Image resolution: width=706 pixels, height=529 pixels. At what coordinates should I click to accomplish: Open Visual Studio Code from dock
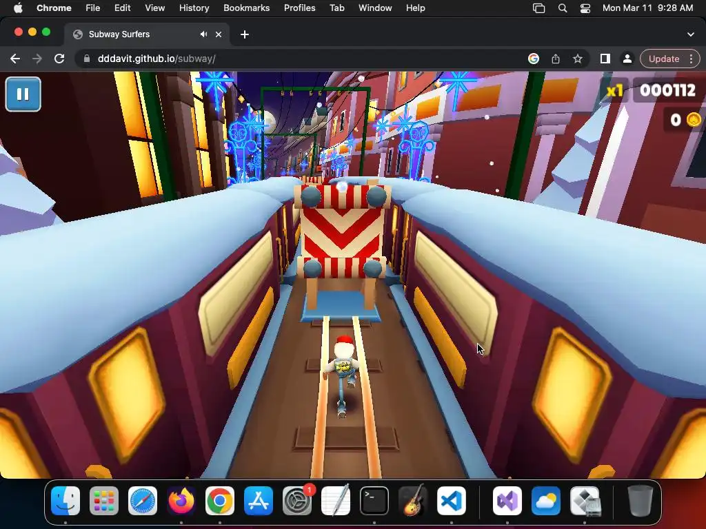pyautogui.click(x=452, y=501)
